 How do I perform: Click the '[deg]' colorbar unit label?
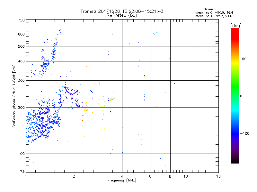point(236,26)
